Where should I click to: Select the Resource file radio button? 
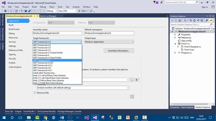[35, 93]
